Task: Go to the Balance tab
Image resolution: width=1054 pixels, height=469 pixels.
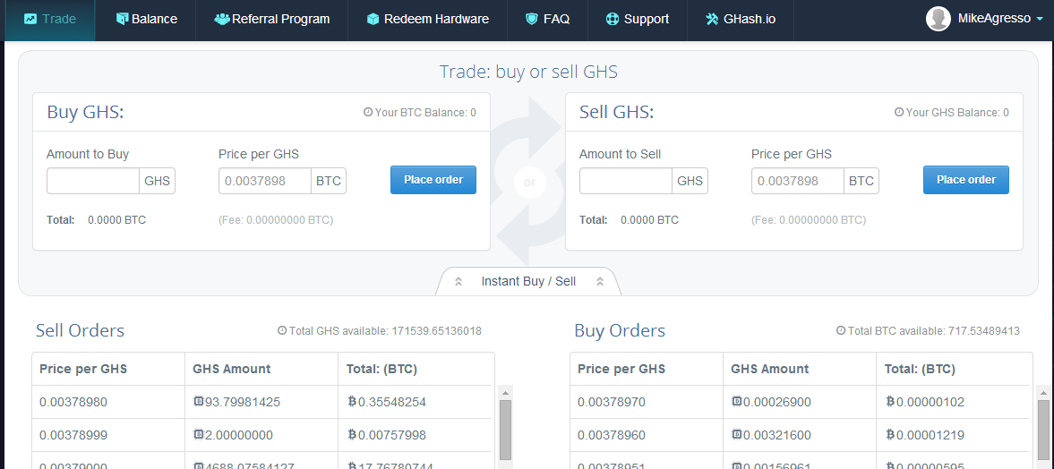Action: coord(146,20)
